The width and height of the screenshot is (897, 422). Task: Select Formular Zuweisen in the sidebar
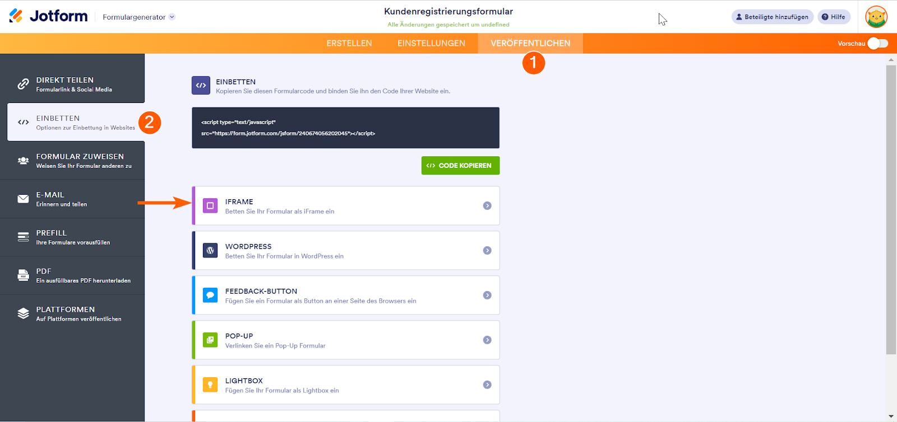click(x=72, y=161)
